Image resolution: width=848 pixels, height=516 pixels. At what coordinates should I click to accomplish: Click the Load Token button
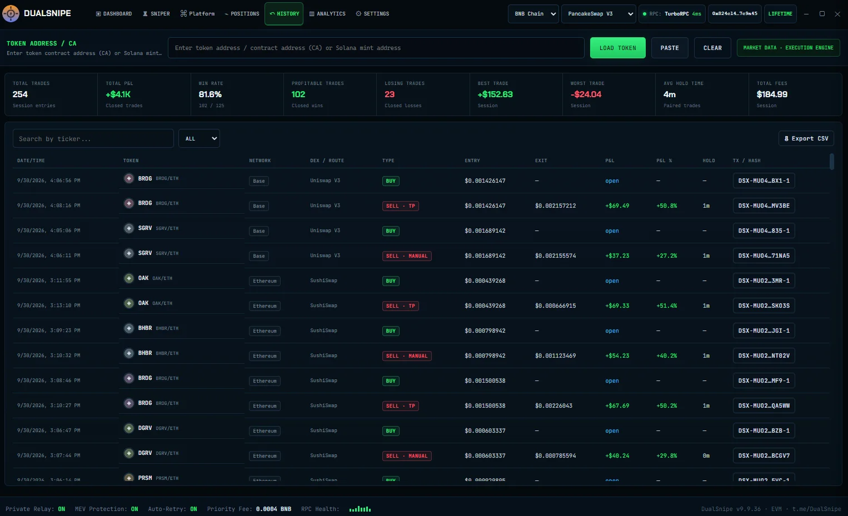pyautogui.click(x=618, y=48)
